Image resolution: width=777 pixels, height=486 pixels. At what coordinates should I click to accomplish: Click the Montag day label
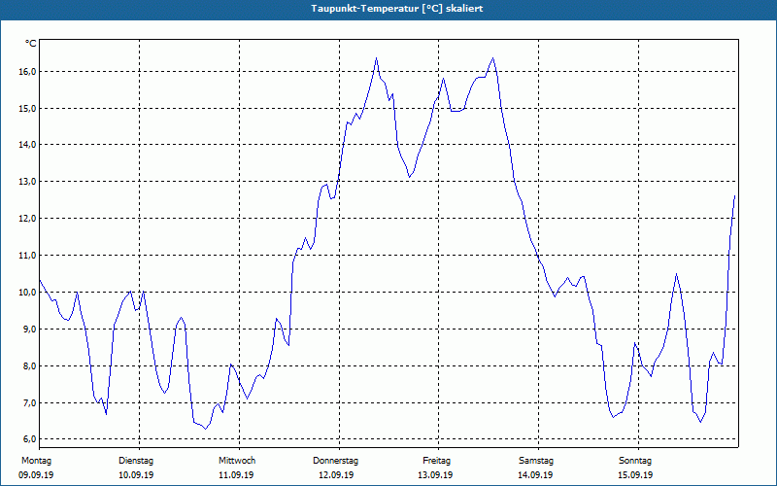[36, 461]
